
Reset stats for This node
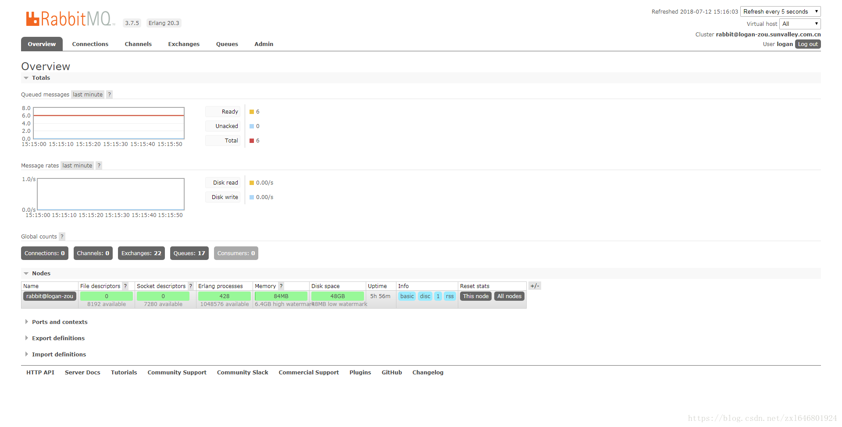476,296
